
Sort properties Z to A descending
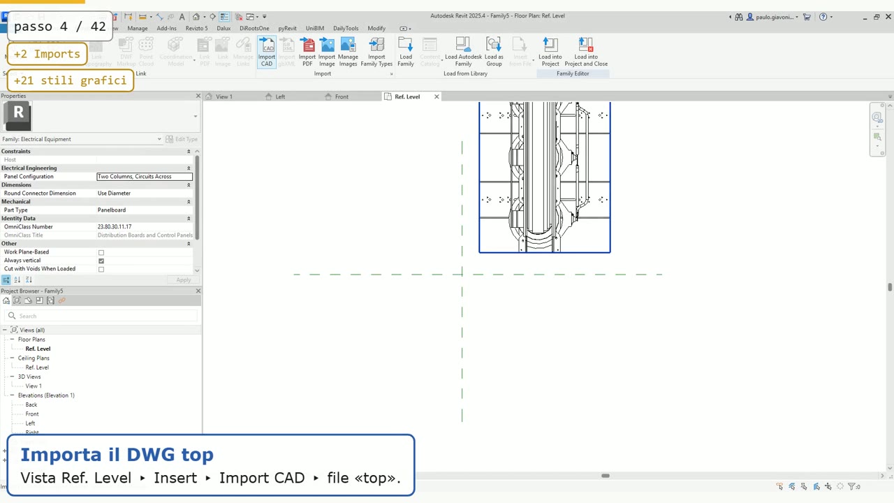point(29,279)
